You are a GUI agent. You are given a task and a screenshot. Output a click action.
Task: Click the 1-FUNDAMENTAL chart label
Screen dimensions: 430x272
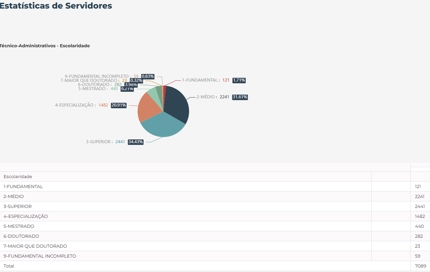[x=199, y=80]
